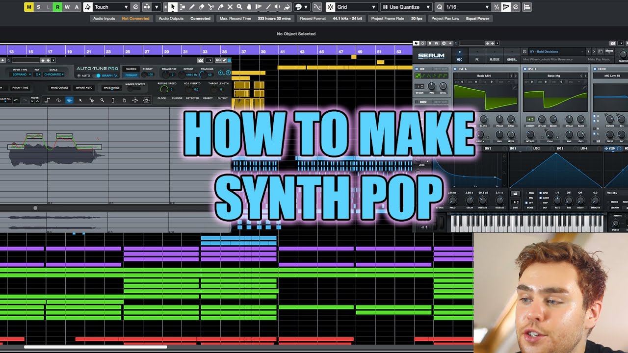Toggle the green Read (R) automation button

[x=57, y=7]
